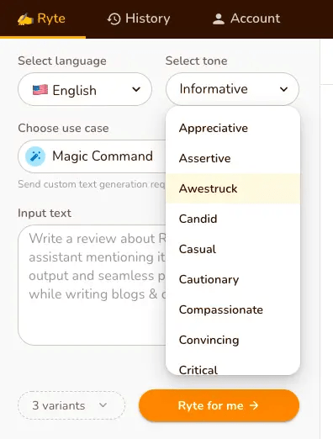Choose the Compassionate tone option
The width and height of the screenshot is (333, 439).
click(x=233, y=309)
